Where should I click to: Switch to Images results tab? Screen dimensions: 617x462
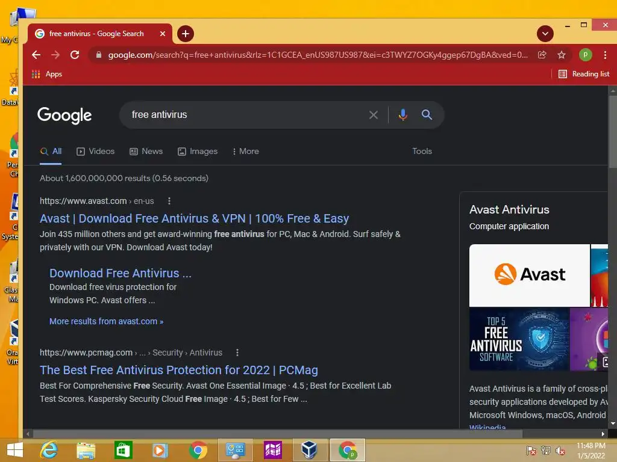click(x=198, y=151)
